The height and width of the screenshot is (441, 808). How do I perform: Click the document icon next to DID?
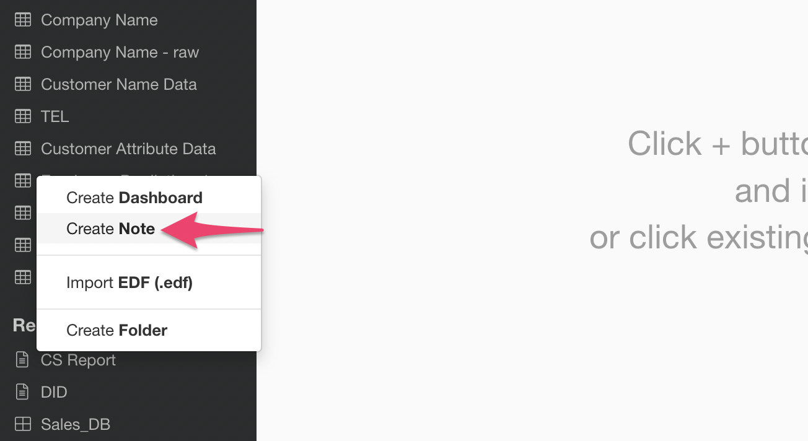22,392
